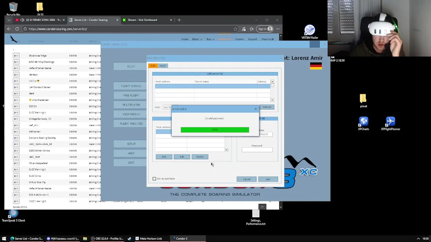Open the browser tab search dropdown
431x242 pixels.
tap(9, 20)
